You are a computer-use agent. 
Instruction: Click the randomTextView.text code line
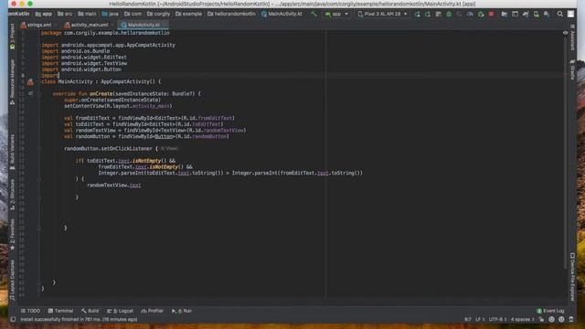tap(114, 185)
